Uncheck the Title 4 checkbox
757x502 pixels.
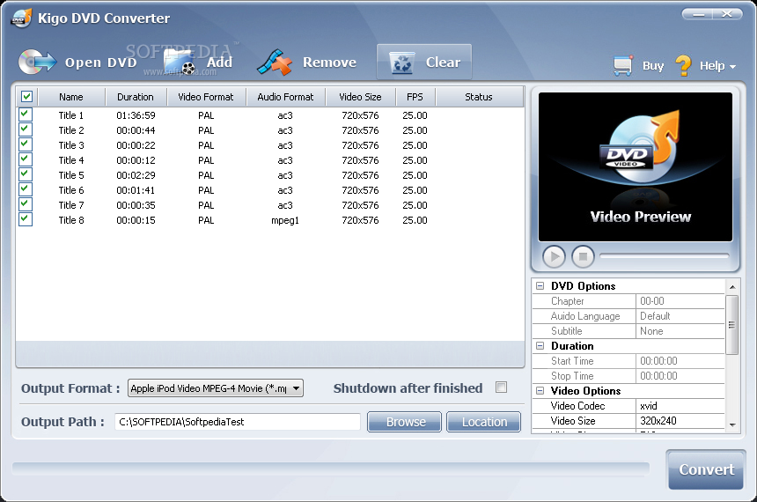point(26,159)
